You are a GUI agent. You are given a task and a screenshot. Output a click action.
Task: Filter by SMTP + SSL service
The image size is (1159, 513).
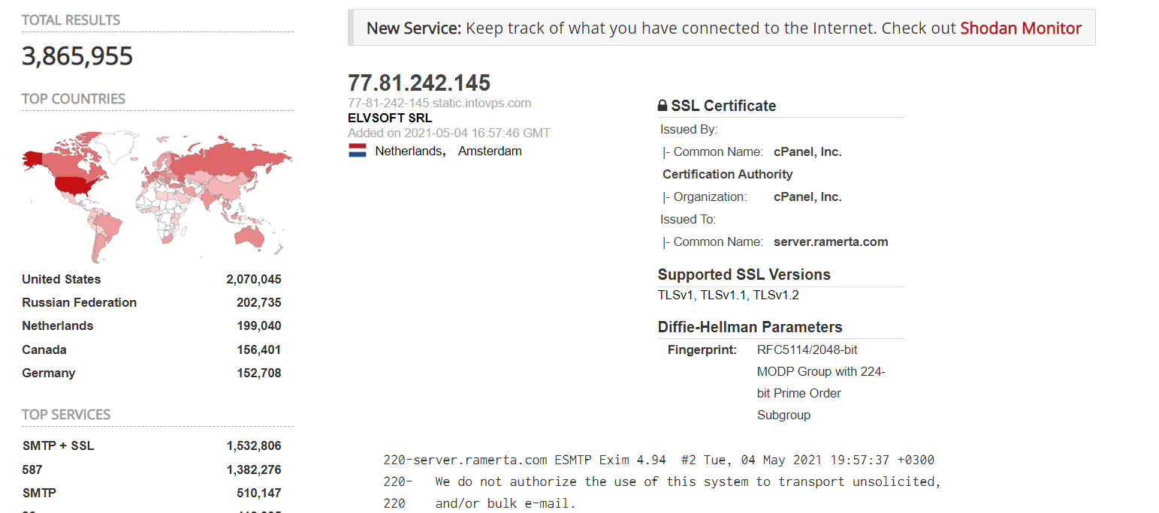tap(59, 445)
